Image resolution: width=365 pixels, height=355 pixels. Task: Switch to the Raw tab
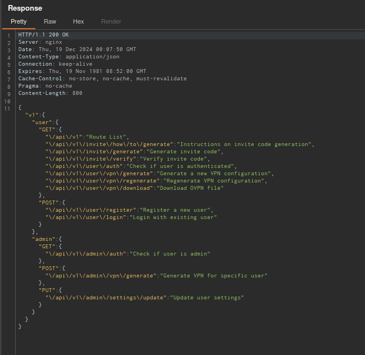(50, 21)
